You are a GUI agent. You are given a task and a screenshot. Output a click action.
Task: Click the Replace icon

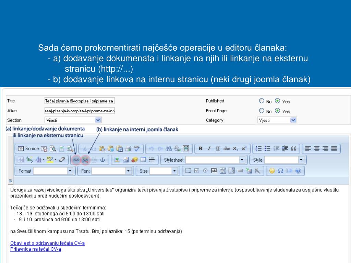click(177, 149)
